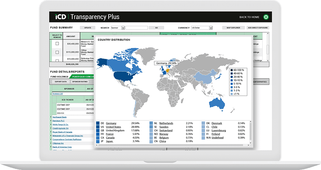Open the Credit Agricole SA link
The height and width of the screenshot is (170, 321).
click(61, 128)
